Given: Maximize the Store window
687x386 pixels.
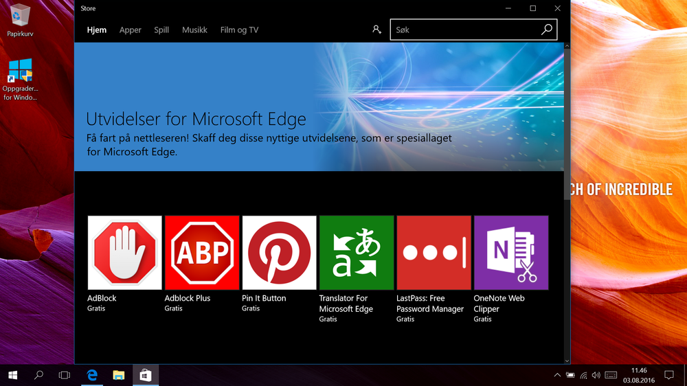Looking at the screenshot, I should point(533,8).
